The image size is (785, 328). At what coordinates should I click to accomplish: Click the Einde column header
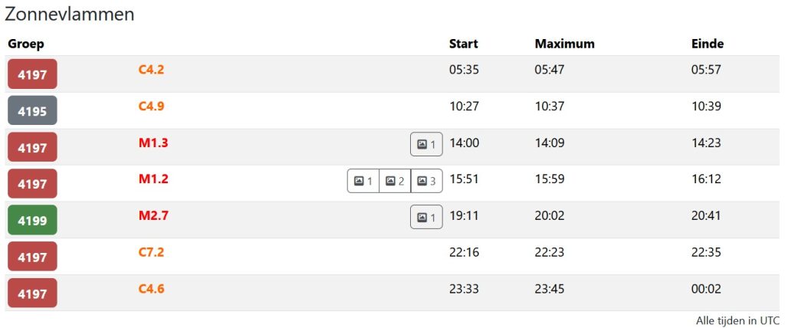707,44
